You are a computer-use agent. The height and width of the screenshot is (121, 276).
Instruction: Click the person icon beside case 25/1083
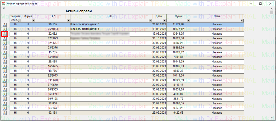[5, 29]
